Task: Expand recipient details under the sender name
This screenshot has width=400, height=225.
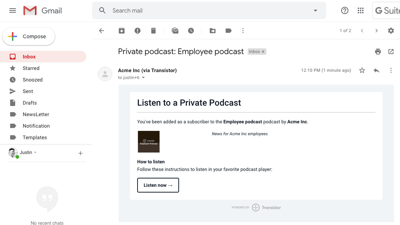Action: click(x=143, y=77)
